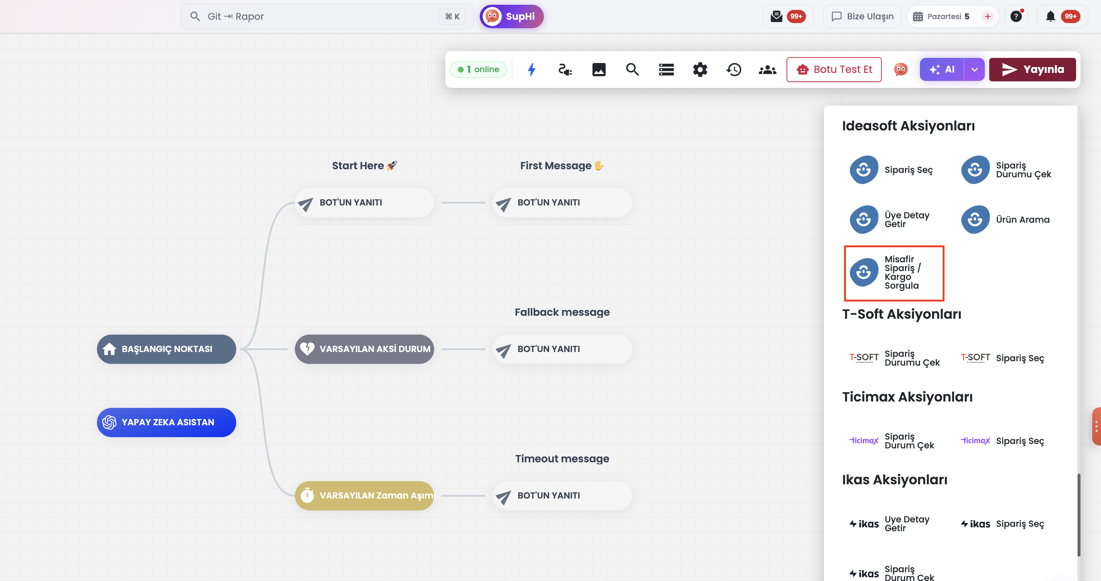The height and width of the screenshot is (581, 1101).
Task: Select Ideasoft Sipariş Durumu Çek action
Action: [x=1006, y=170]
